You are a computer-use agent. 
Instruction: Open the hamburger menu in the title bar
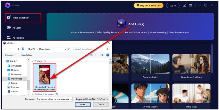[x=191, y=5]
